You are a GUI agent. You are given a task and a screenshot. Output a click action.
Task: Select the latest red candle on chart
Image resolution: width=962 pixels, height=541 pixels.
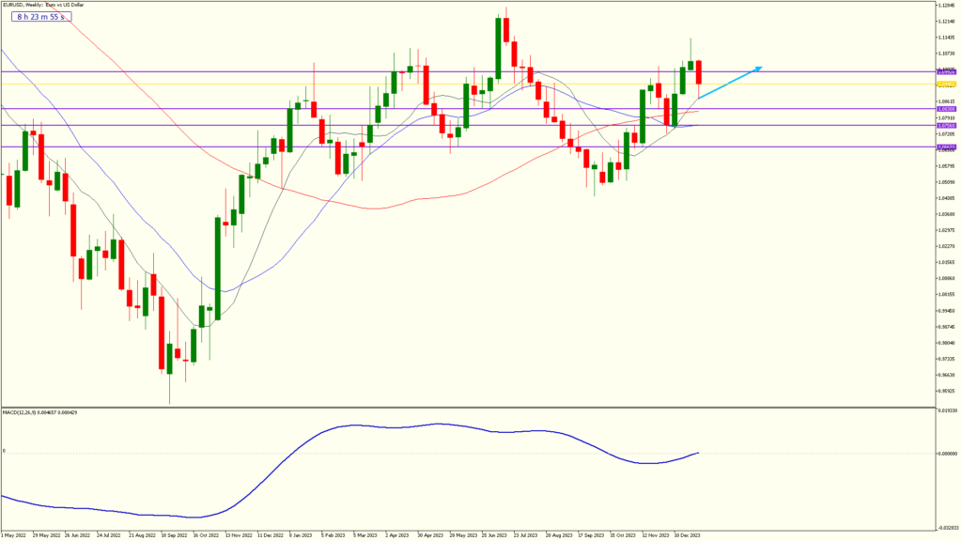point(699,71)
